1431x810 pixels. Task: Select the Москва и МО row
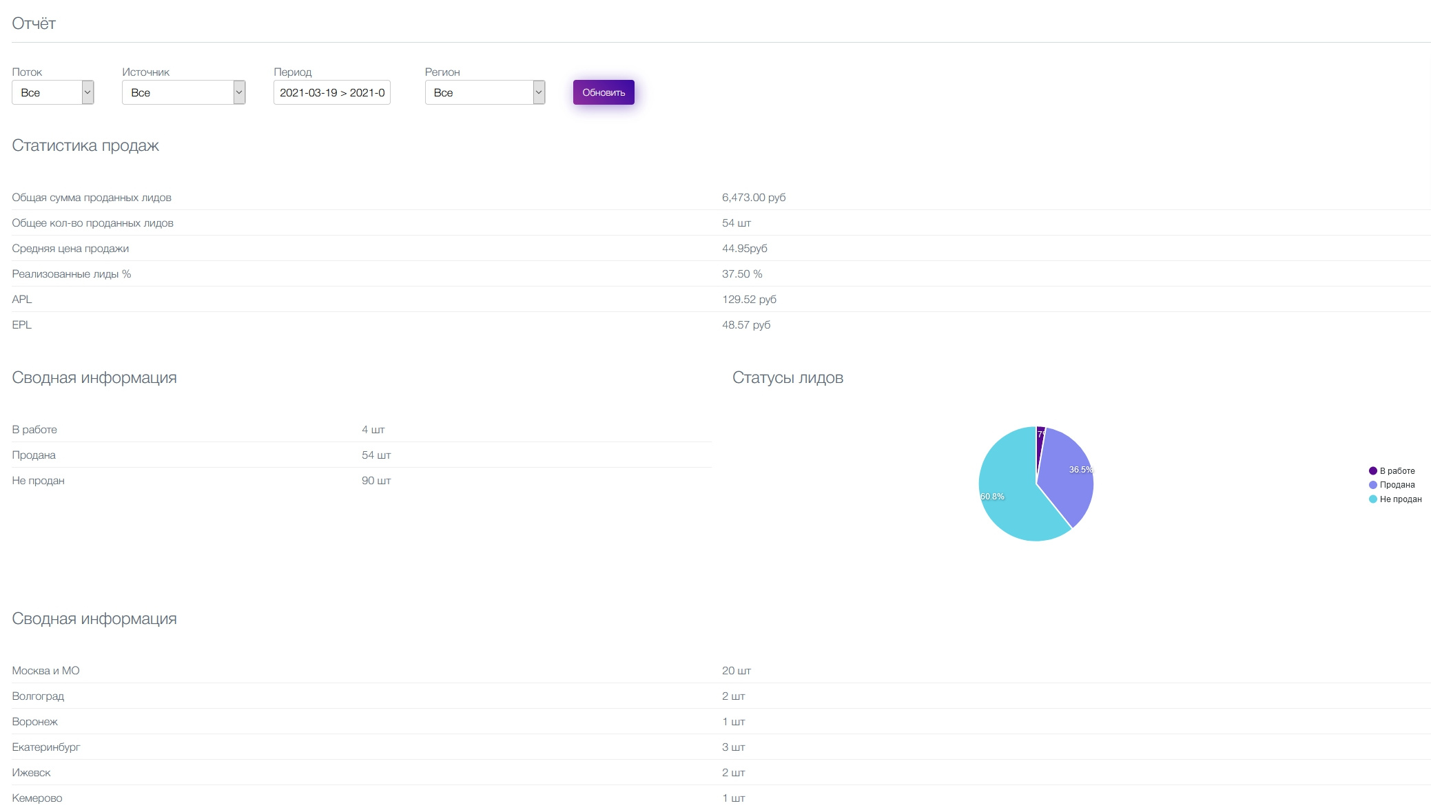tap(45, 671)
